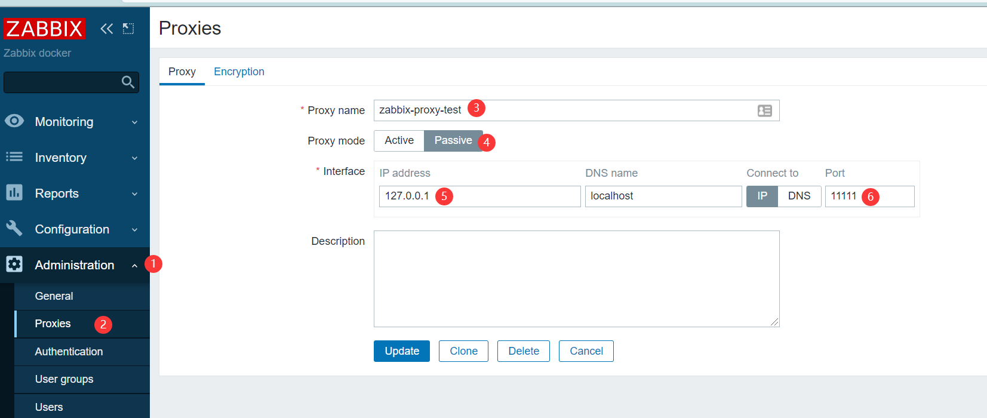The height and width of the screenshot is (418, 987).
Task: Select DNS for Connect to
Action: [799, 196]
